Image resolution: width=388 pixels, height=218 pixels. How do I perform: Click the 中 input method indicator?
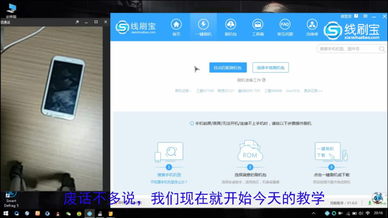(x=368, y=213)
